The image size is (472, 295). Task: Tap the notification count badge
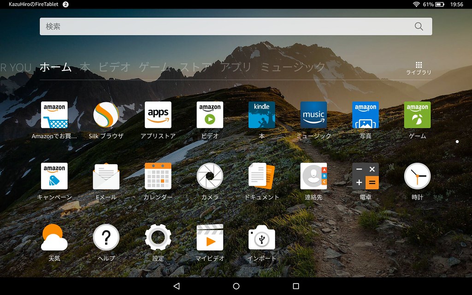click(x=65, y=4)
